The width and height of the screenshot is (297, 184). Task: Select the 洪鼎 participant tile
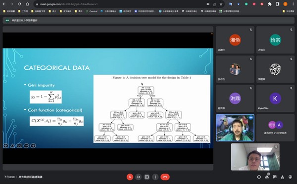235,98
